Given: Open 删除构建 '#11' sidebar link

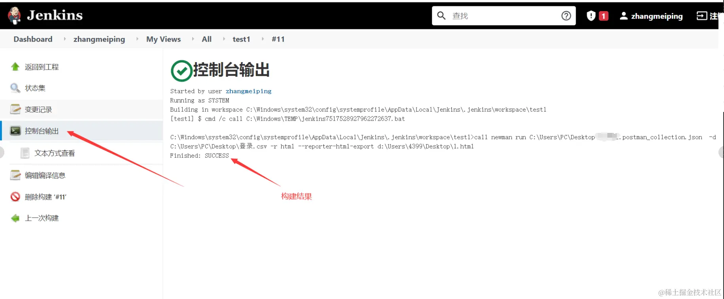Looking at the screenshot, I should [45, 197].
